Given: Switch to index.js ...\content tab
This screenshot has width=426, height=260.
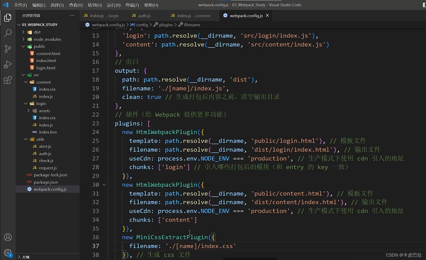Looking at the screenshot, I should tap(193, 16).
